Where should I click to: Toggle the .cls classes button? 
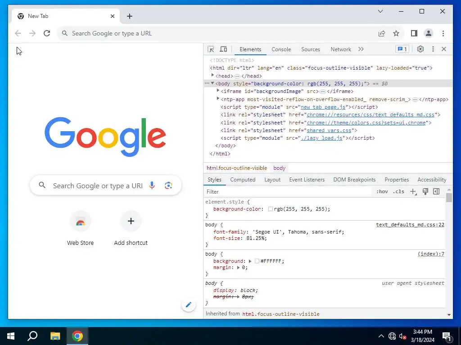point(398,191)
